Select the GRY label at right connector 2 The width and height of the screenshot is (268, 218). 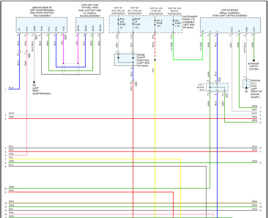(254, 110)
